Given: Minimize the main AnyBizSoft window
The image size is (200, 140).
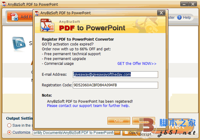Looking at the screenshot, I should (x=184, y=4).
